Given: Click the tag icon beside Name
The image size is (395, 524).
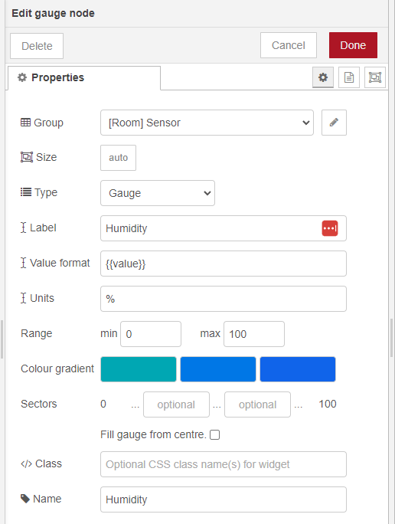Looking at the screenshot, I should click(x=25, y=499).
